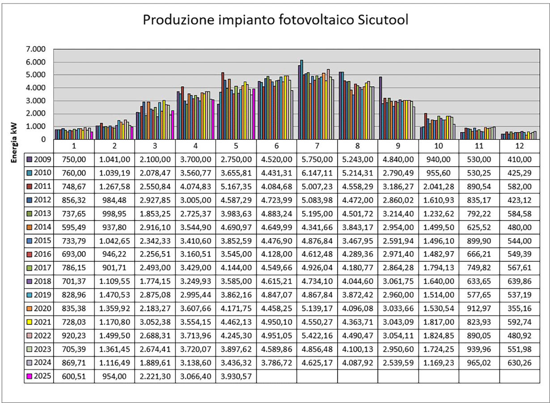Click the cell with value 4.840,00
Viewport: 550px width, 403px height.
click(398, 159)
